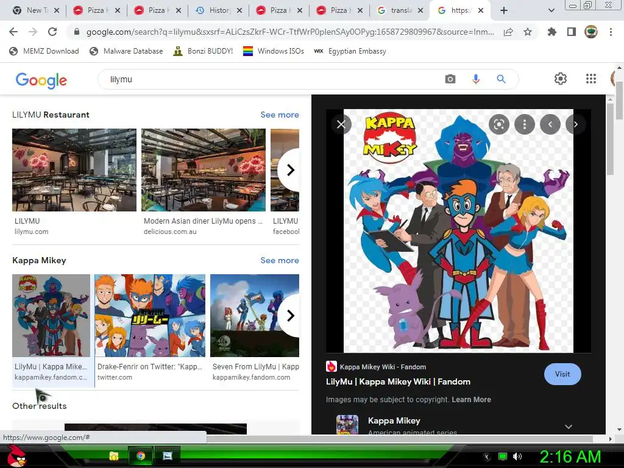This screenshot has width=624, height=468.
Task: Close the History tab
Action: 239,11
